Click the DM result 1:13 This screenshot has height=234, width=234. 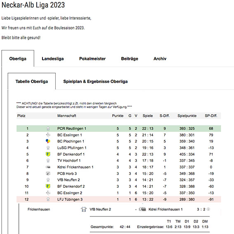click(205, 227)
